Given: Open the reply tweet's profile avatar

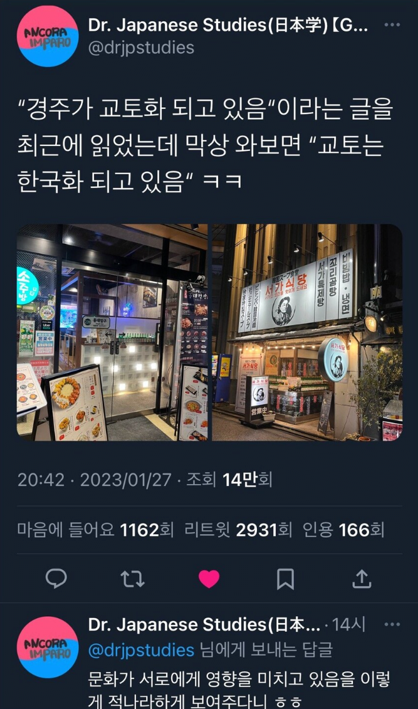Looking at the screenshot, I should [x=48, y=647].
